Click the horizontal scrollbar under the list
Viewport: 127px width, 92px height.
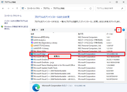68,82
